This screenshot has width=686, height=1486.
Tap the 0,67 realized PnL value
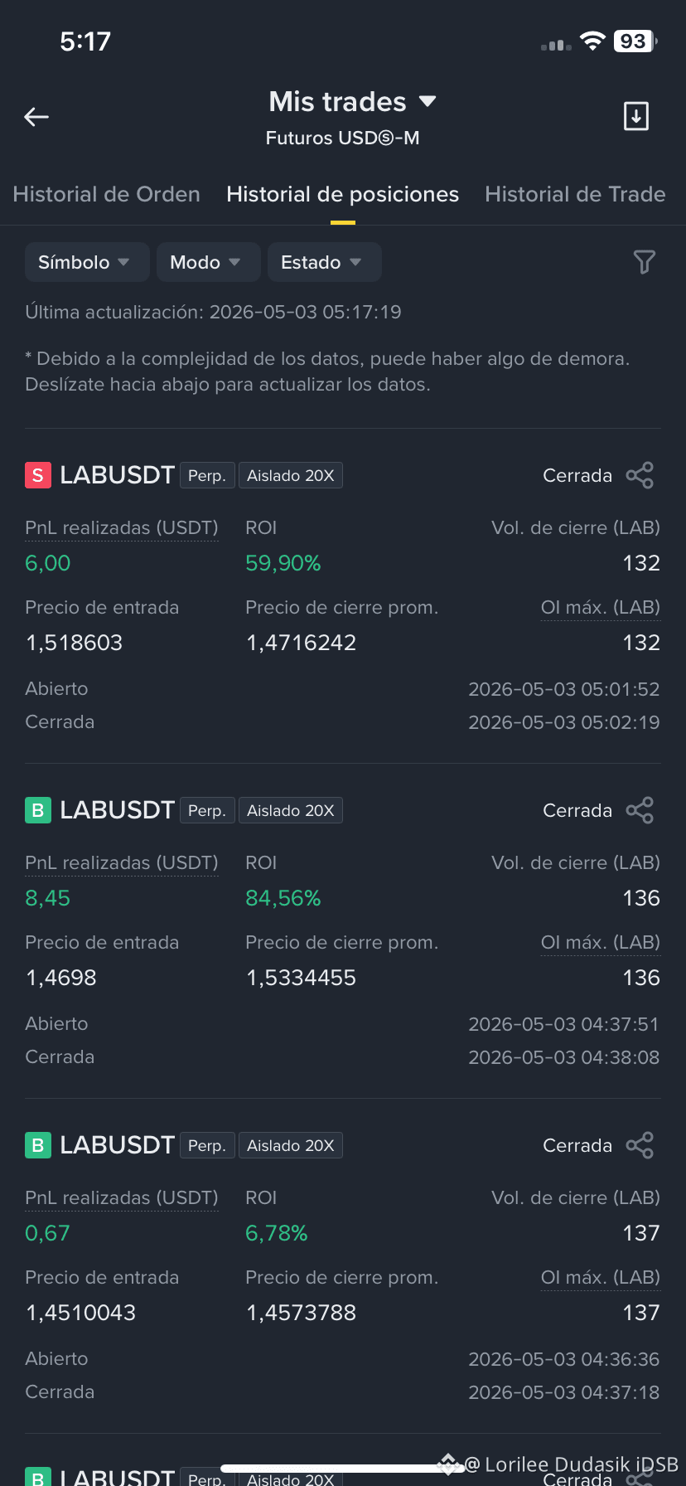pos(48,1233)
